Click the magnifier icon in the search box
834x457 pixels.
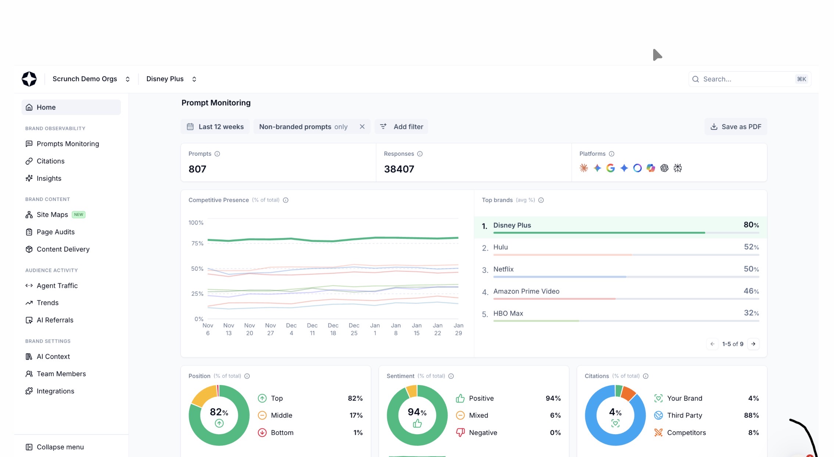click(x=695, y=79)
